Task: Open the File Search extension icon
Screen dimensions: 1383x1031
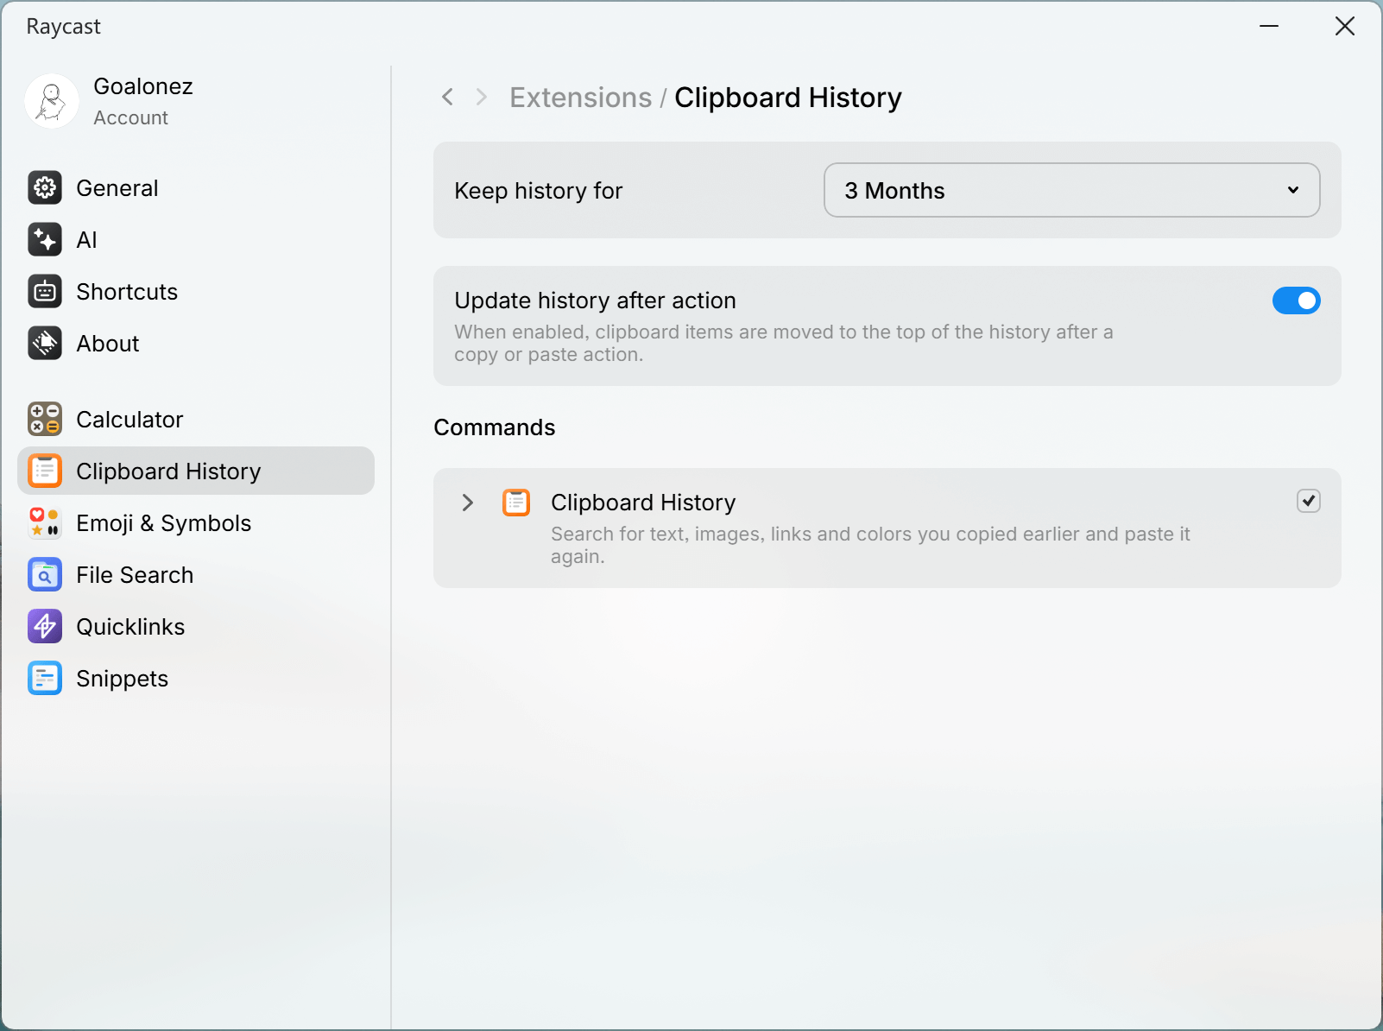Action: click(45, 575)
